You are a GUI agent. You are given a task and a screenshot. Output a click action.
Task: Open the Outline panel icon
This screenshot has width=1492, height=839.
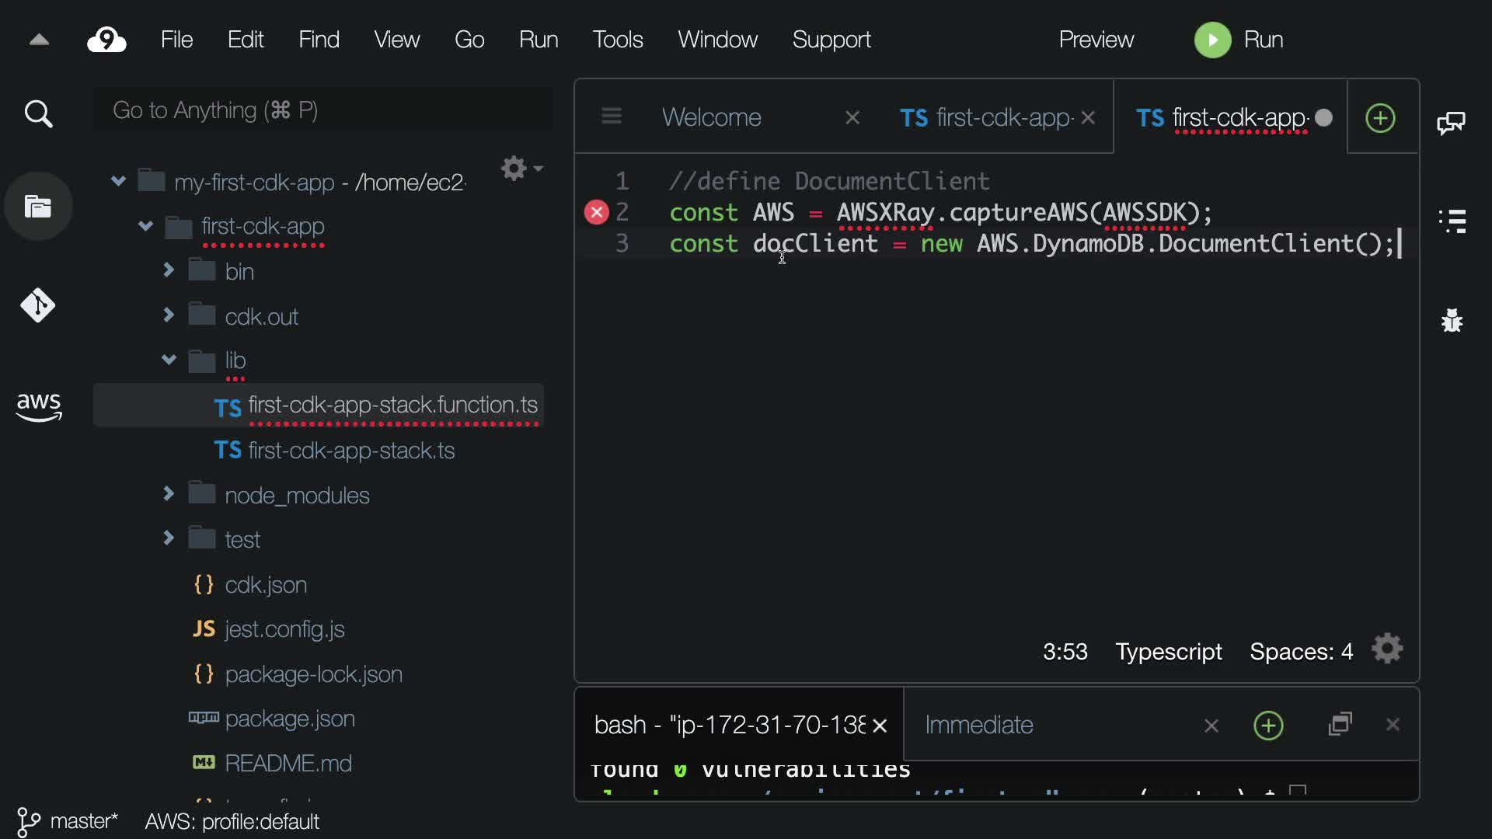tap(1452, 221)
